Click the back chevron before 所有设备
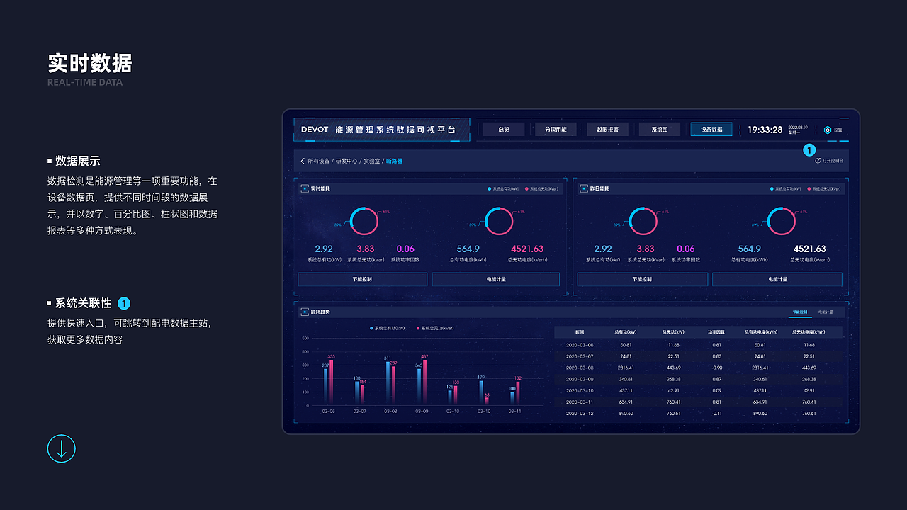Viewport: 907px width, 510px height. coord(303,161)
